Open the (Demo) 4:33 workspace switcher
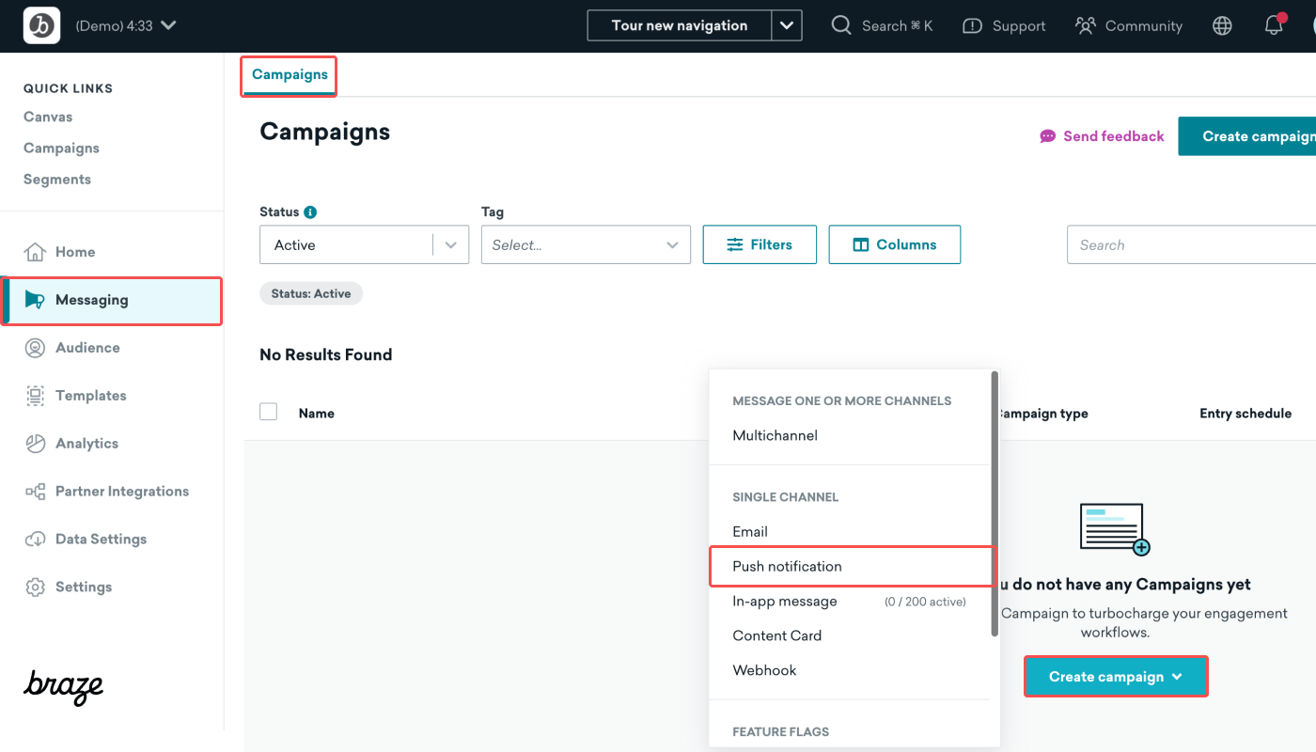 pos(126,25)
